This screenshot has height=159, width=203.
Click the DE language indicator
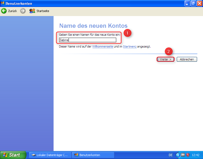[170, 155]
